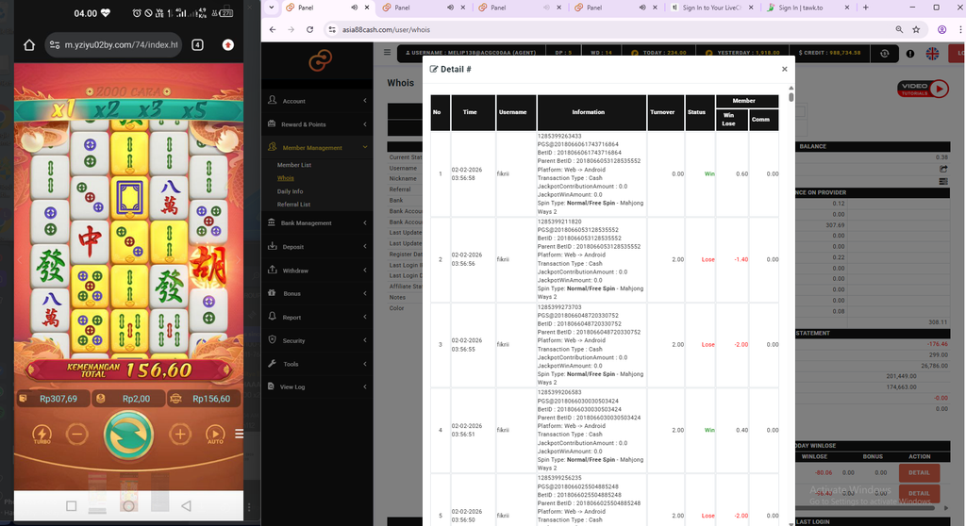Expand the Deposit sidebar menu
Viewport: 966px width, 526px height.
pos(318,246)
